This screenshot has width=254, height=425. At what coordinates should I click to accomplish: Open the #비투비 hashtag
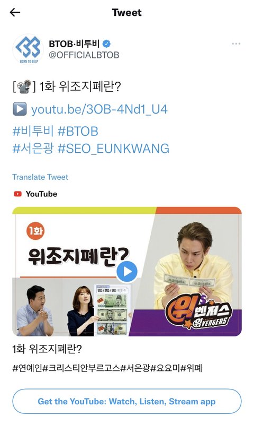tap(33, 131)
